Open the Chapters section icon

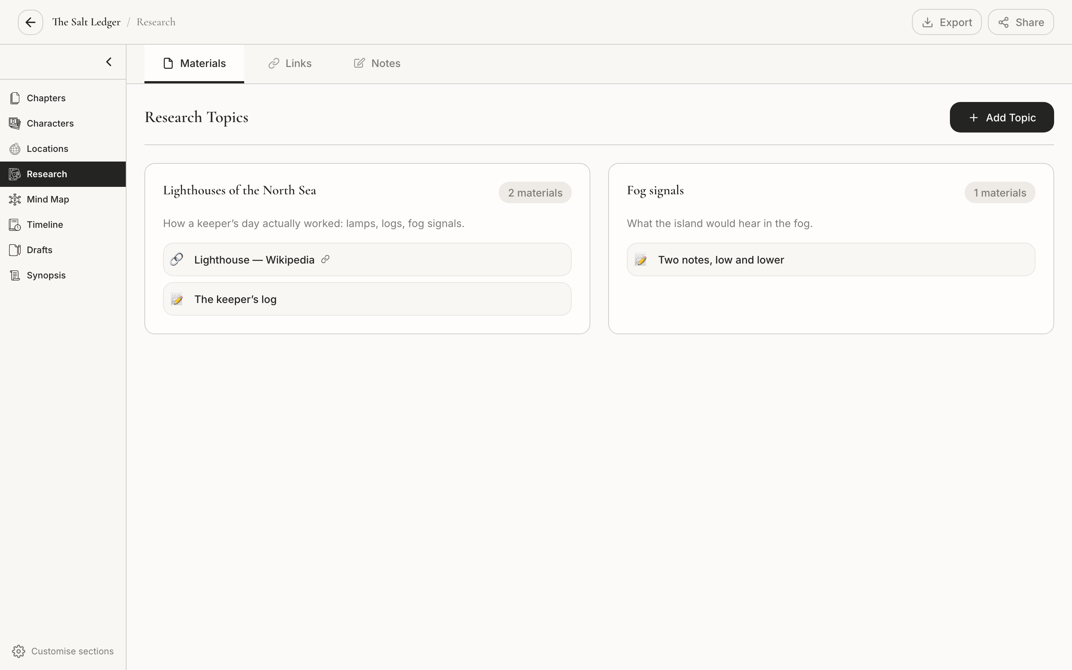pos(15,98)
